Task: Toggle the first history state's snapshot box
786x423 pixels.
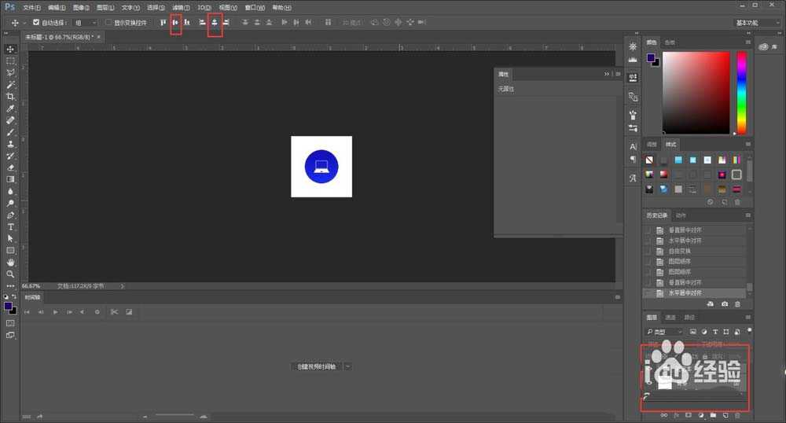Action: point(648,230)
